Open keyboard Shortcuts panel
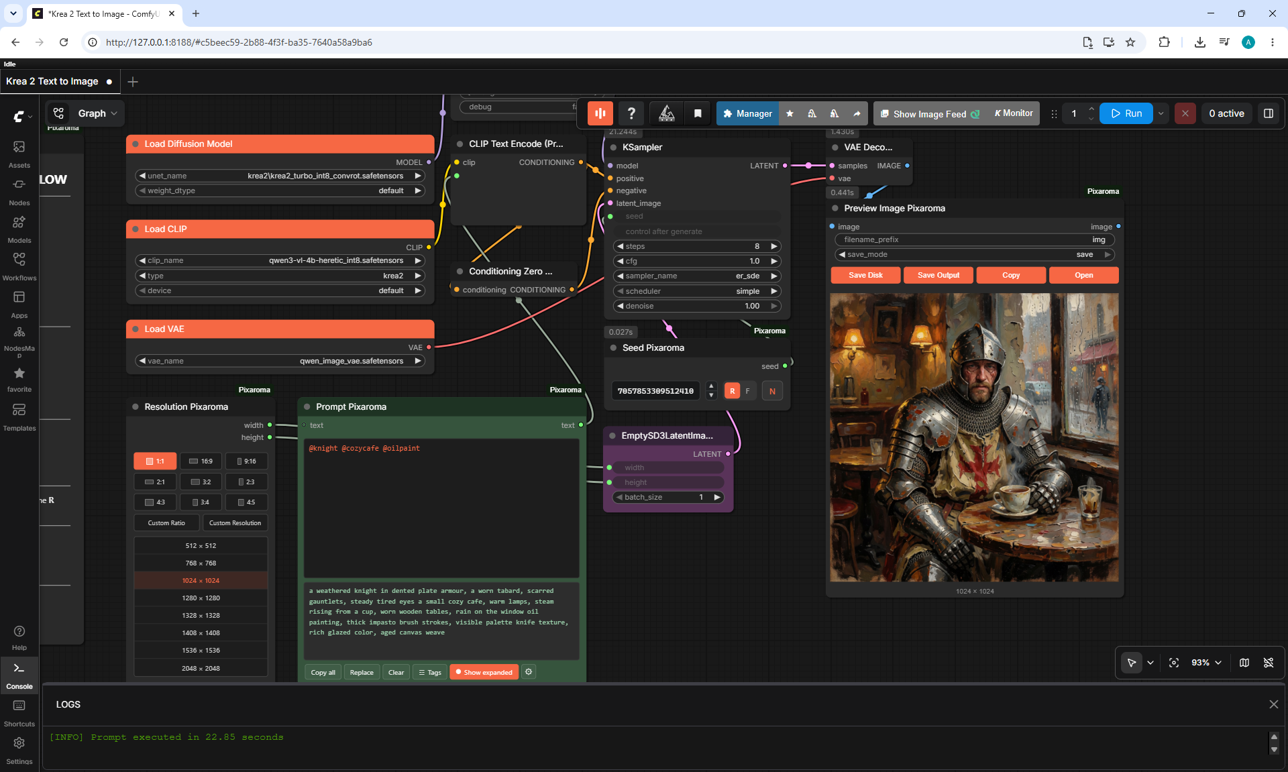Viewport: 1288px width, 772px height. [19, 712]
